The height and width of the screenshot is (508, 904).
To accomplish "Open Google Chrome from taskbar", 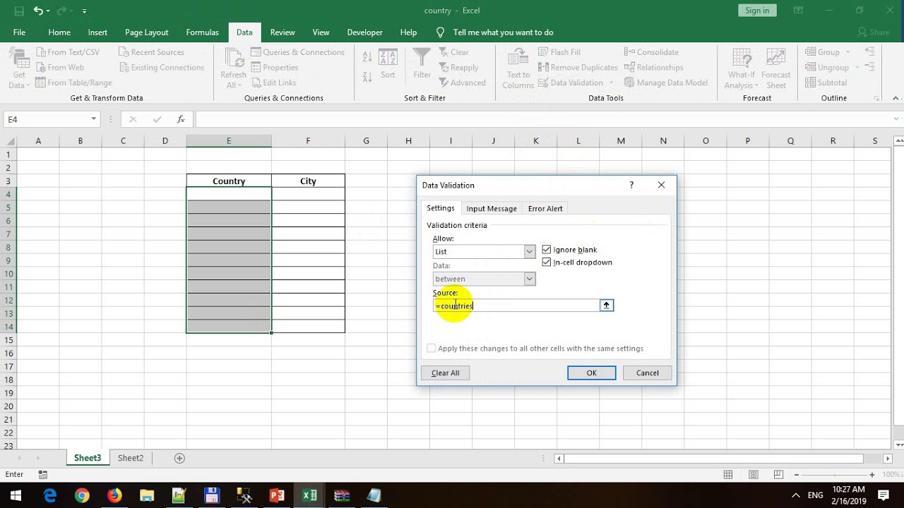I will 82,495.
